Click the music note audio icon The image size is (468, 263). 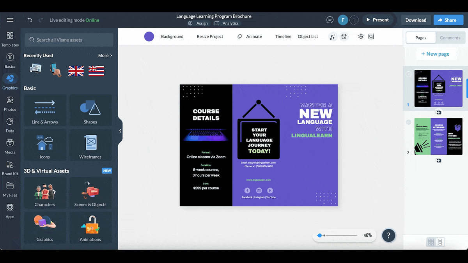[332, 37]
